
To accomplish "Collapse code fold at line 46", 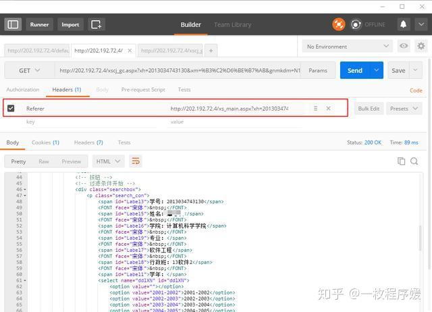I will (x=25, y=190).
